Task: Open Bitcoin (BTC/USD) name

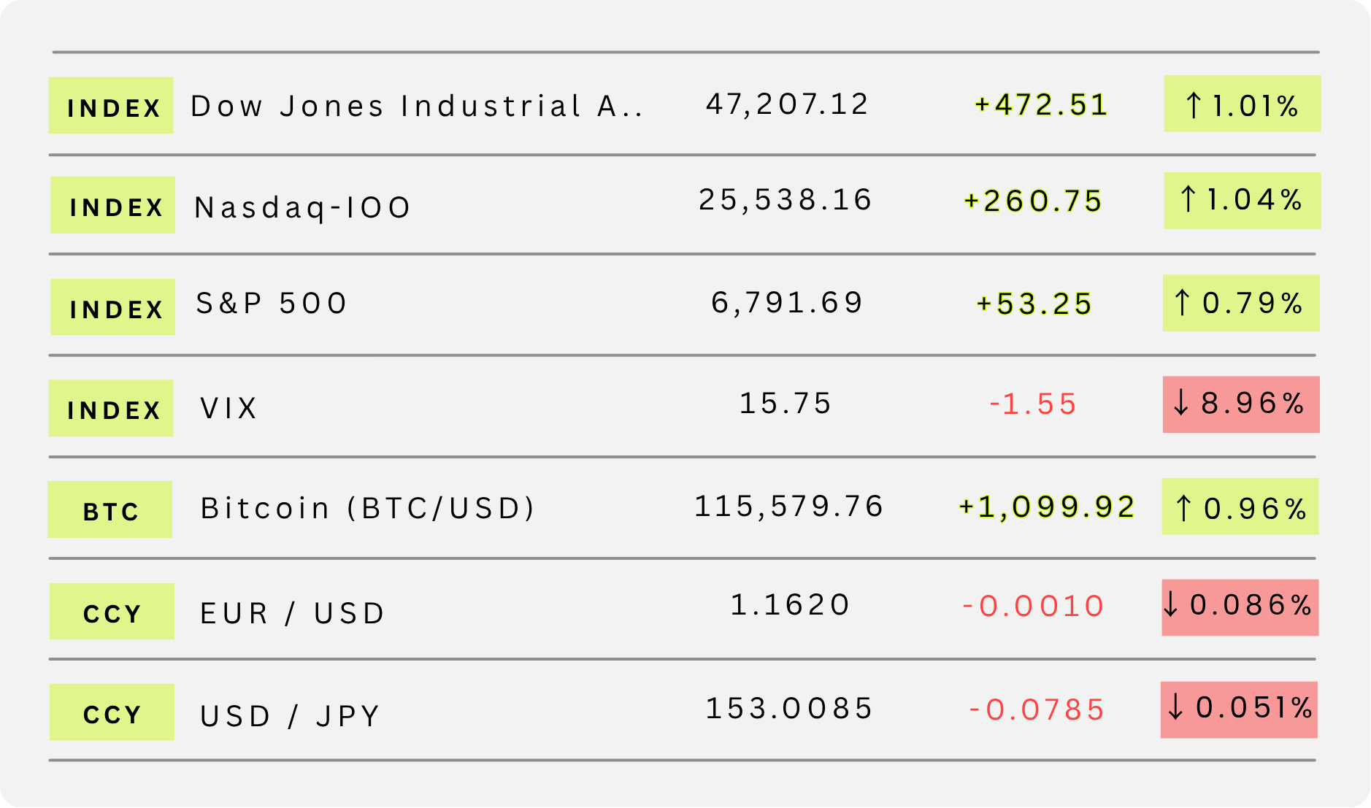Action: [x=368, y=508]
